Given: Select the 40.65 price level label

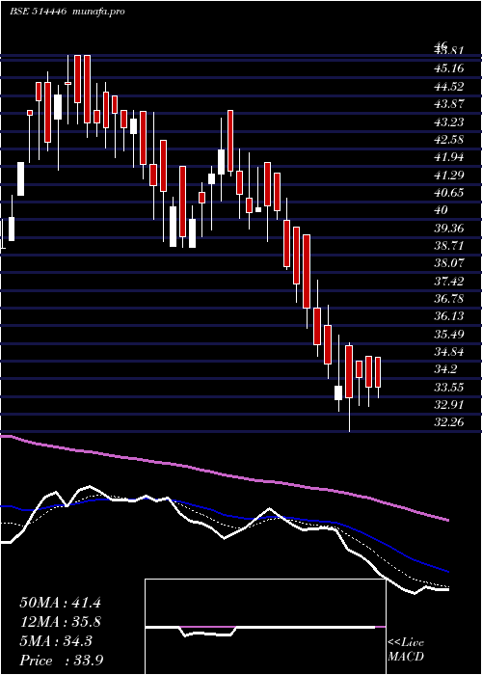Looking at the screenshot, I should tap(449, 193).
